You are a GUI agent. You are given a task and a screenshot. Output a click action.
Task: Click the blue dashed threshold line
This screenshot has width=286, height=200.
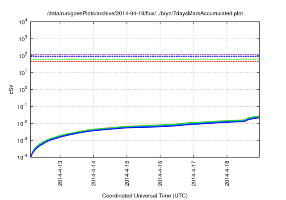tap(145, 56)
